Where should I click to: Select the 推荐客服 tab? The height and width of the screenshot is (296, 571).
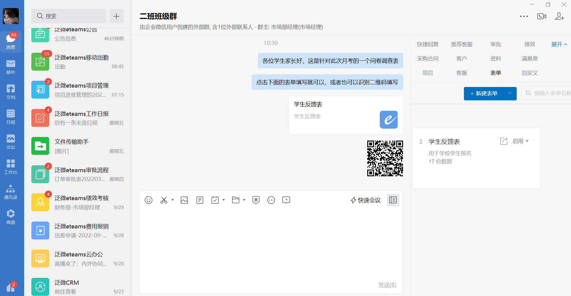click(x=462, y=44)
